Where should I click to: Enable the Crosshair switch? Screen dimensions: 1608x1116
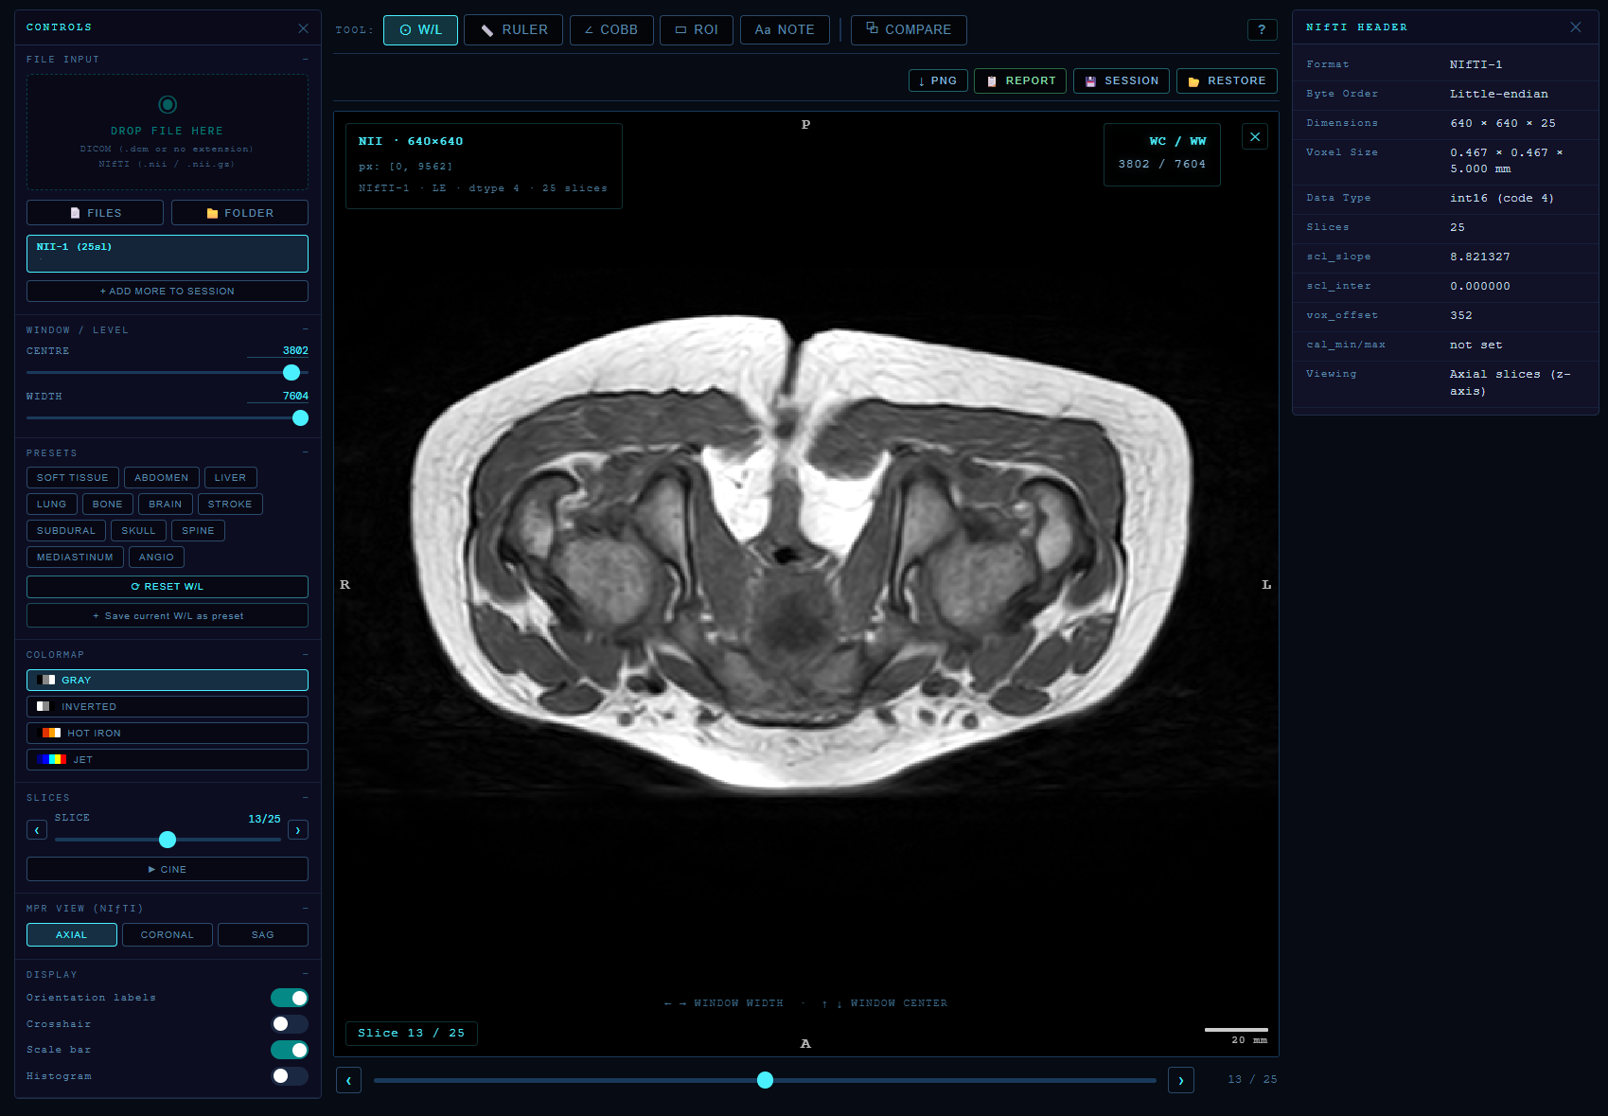click(290, 1024)
